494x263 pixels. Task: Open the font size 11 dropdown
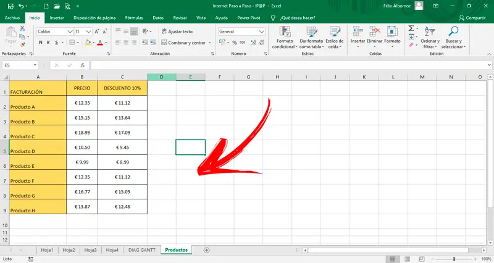coord(88,31)
